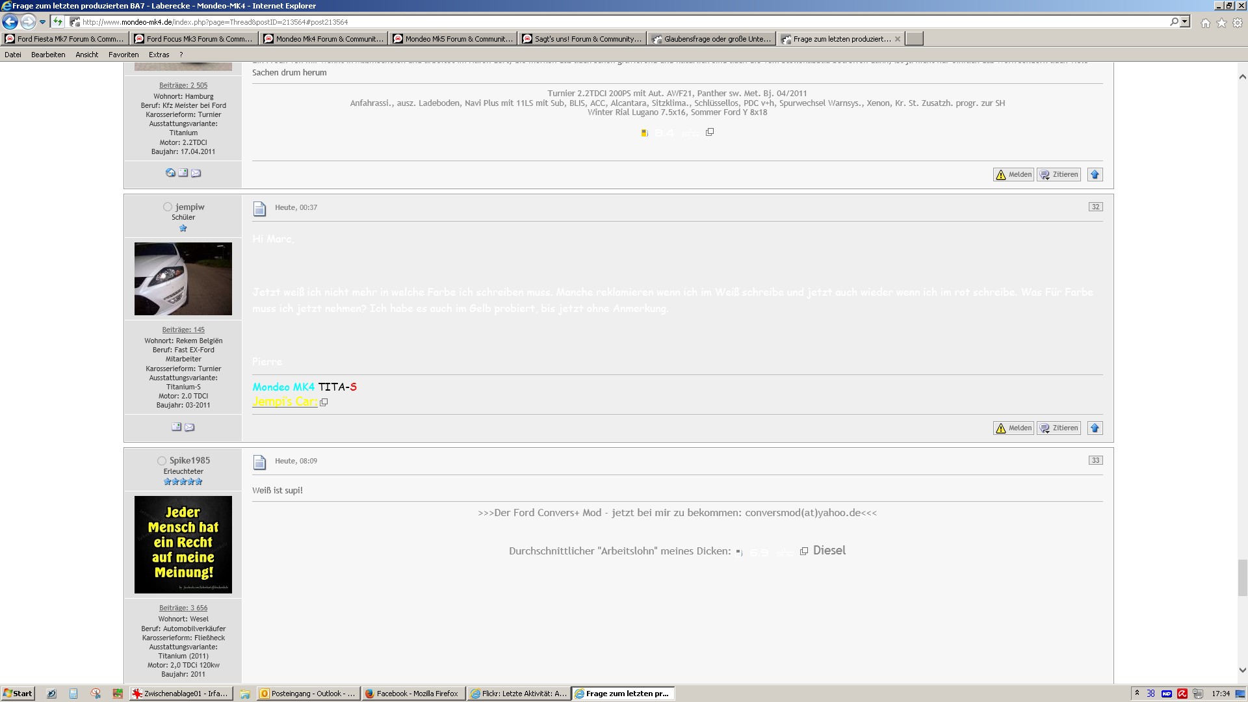Image resolution: width=1248 pixels, height=702 pixels.
Task: Open the Jempi's Car signature link
Action: (x=285, y=402)
